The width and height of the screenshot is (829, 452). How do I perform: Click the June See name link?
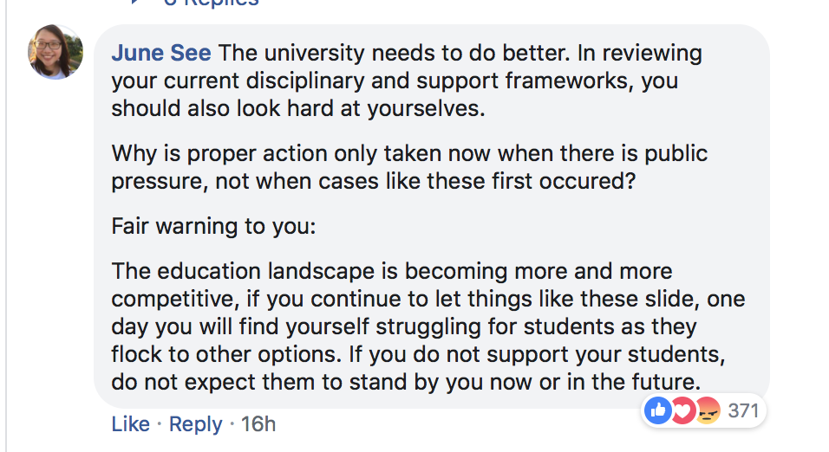click(161, 54)
